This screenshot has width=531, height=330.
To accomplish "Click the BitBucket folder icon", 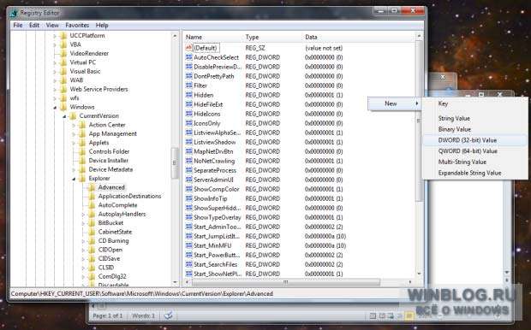I will (92, 223).
